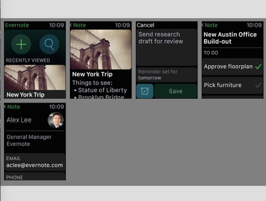Tap the Reminder set for tomorrow row

click(x=166, y=75)
